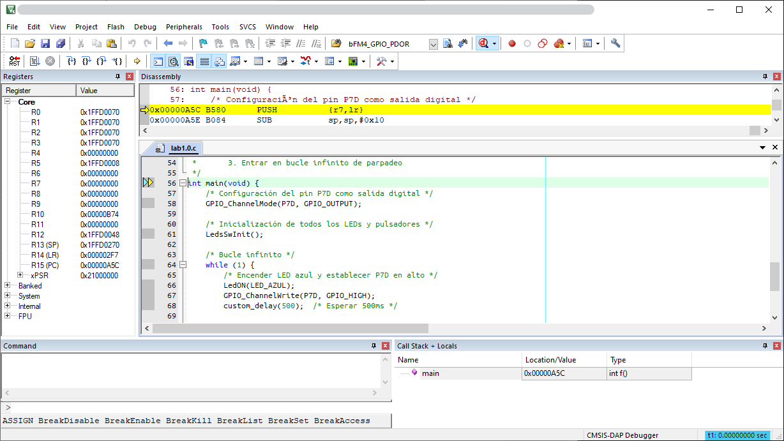784x441 pixels.
Task: Select the lab1.0.c editor tab
Action: click(183, 148)
